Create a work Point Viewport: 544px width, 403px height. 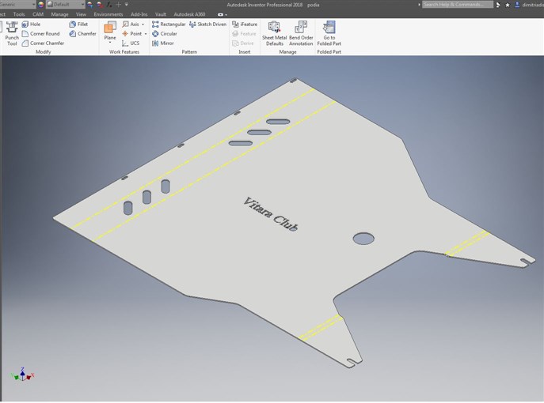131,33
